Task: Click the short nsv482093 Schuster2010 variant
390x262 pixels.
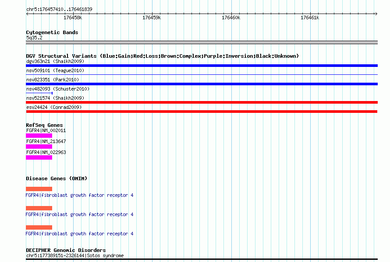Action: click(x=39, y=93)
